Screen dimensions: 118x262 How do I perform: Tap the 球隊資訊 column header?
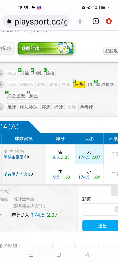pyautogui.click(x=24, y=139)
